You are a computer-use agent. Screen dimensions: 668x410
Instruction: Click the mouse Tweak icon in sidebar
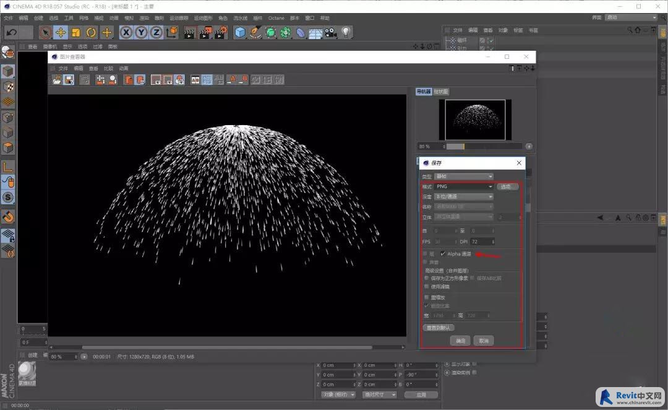coord(8,182)
